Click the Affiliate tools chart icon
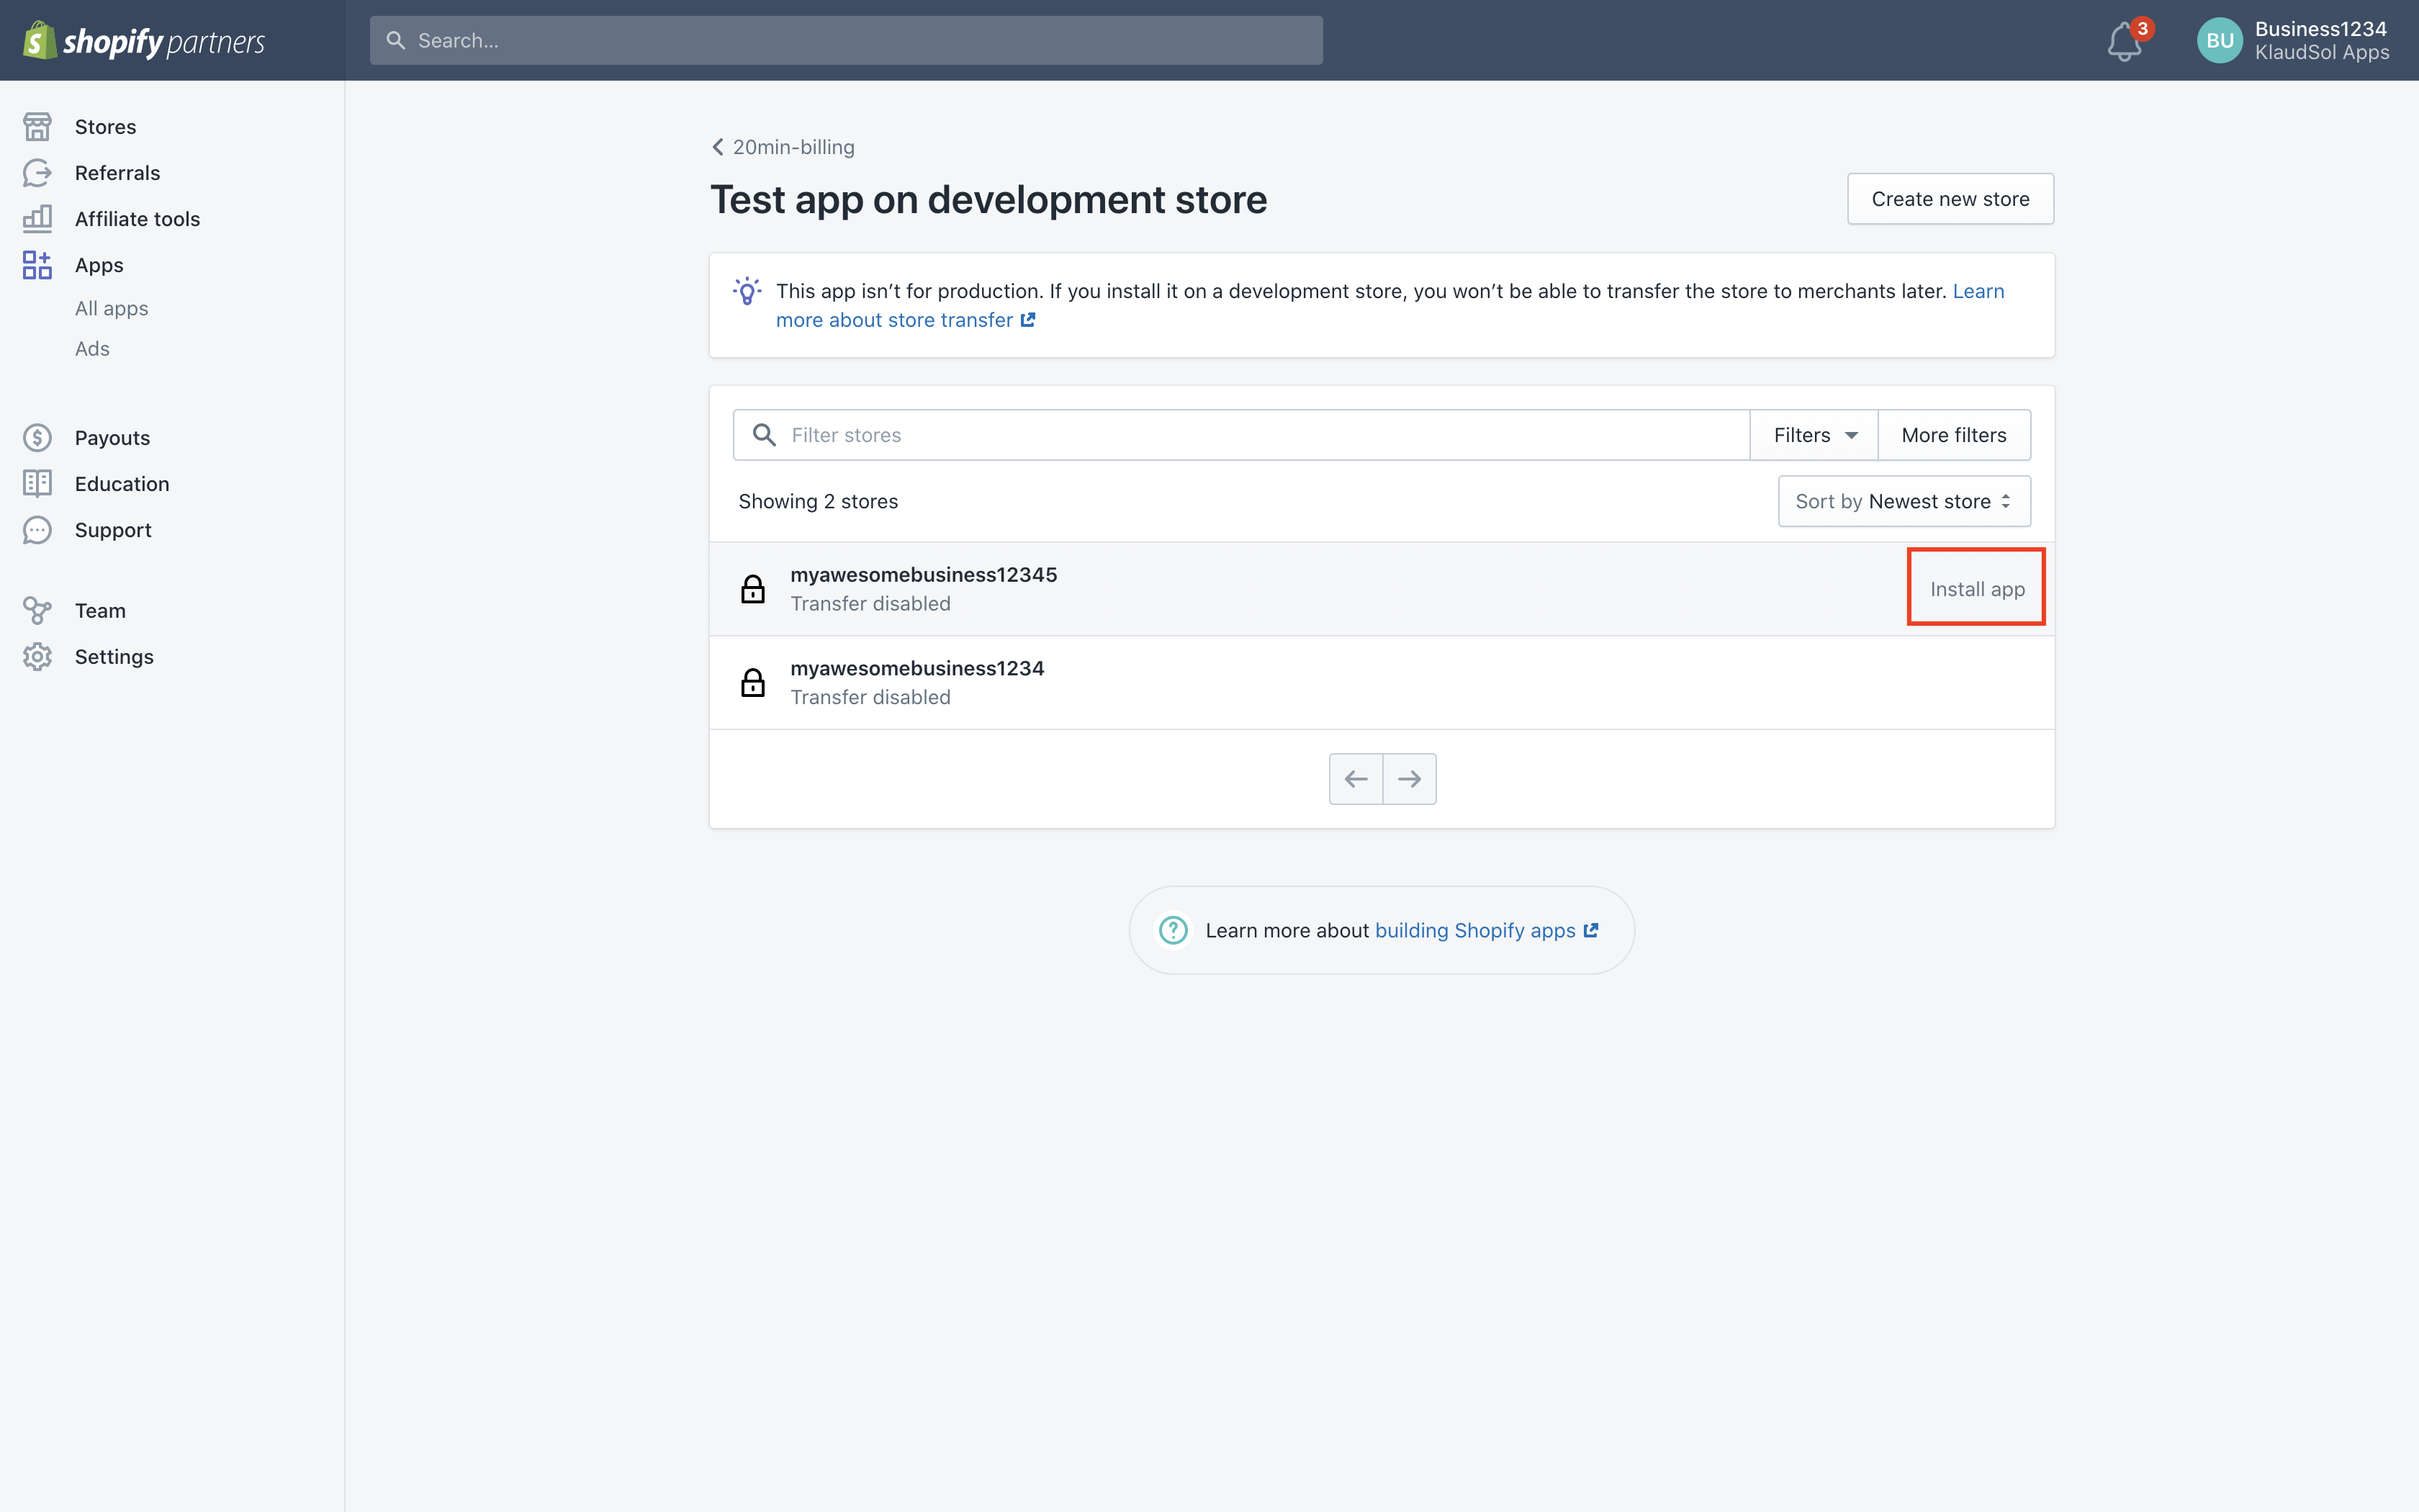This screenshot has width=2419, height=1512. 37,219
